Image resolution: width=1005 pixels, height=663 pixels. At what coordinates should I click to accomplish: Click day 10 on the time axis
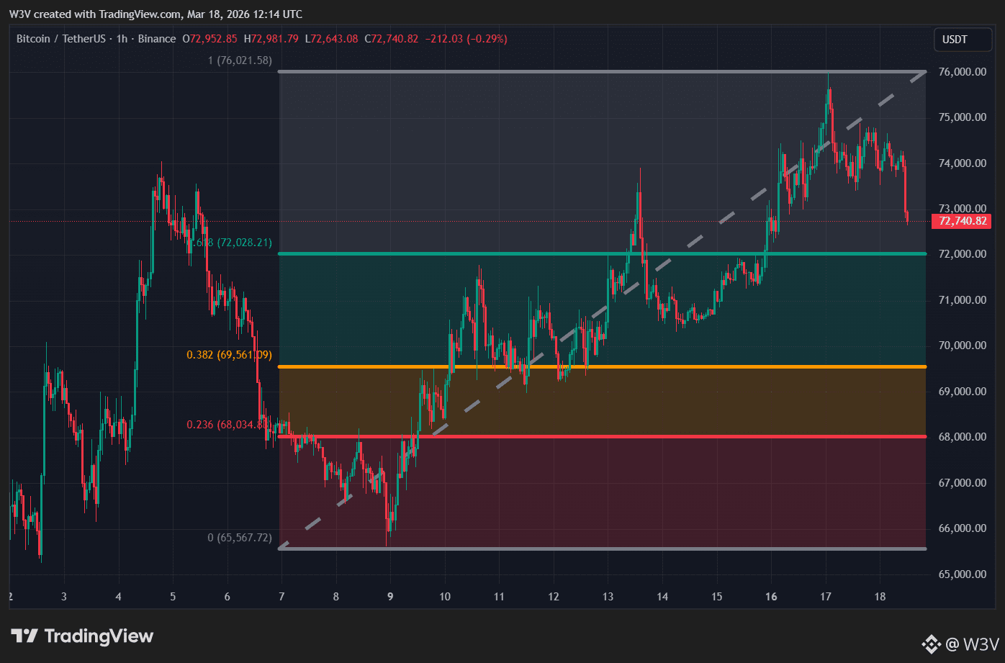click(445, 597)
